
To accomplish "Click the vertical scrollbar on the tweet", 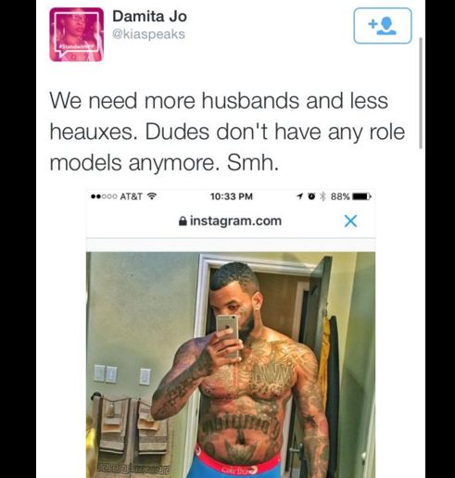I will coord(421,93).
